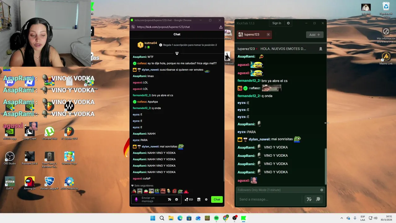The height and width of the screenshot is (223, 396).
Task: Open the emoji picker in Kick chat
Action: click(x=177, y=199)
